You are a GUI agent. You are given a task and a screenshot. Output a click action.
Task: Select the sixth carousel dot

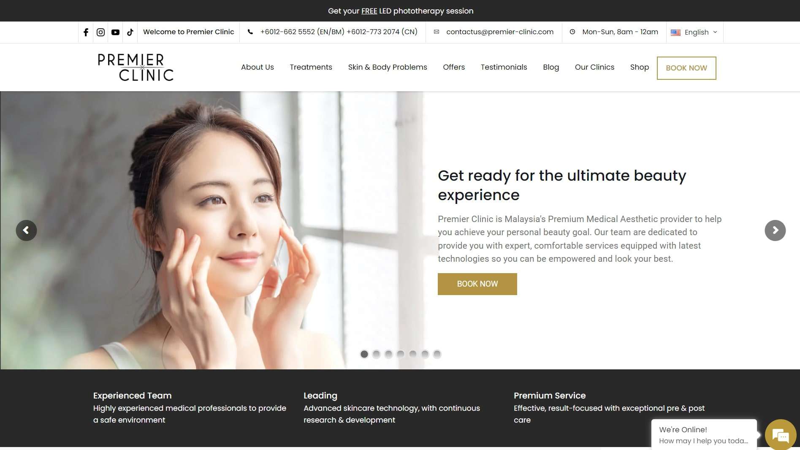tap(425, 354)
